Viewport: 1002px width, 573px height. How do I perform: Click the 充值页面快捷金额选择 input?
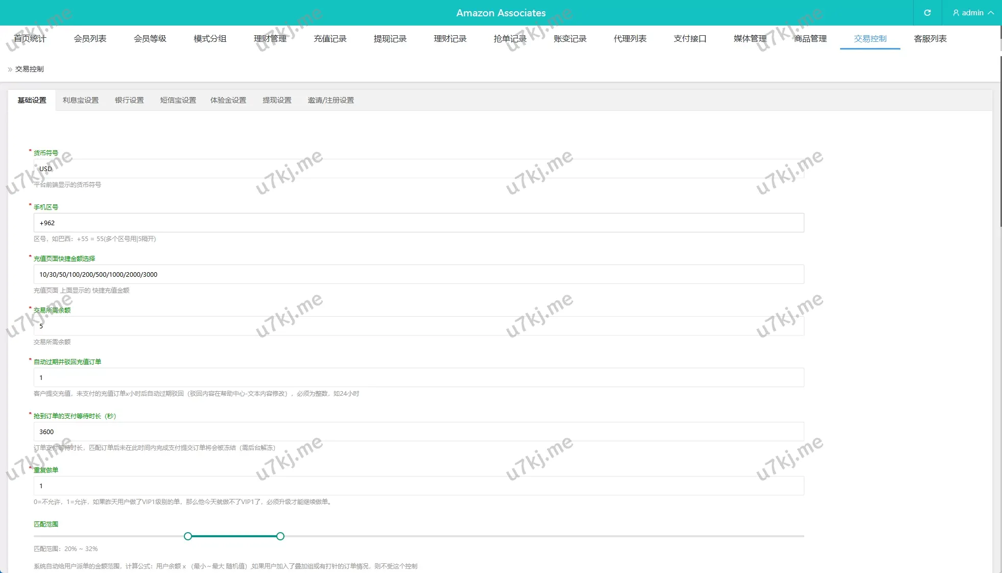click(419, 274)
